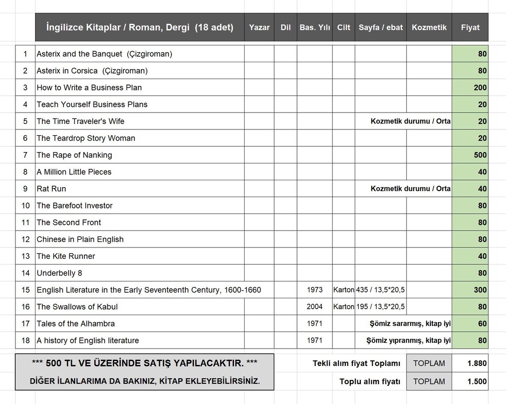
Task: Click the green price cell showing 500
Action: (x=470, y=155)
